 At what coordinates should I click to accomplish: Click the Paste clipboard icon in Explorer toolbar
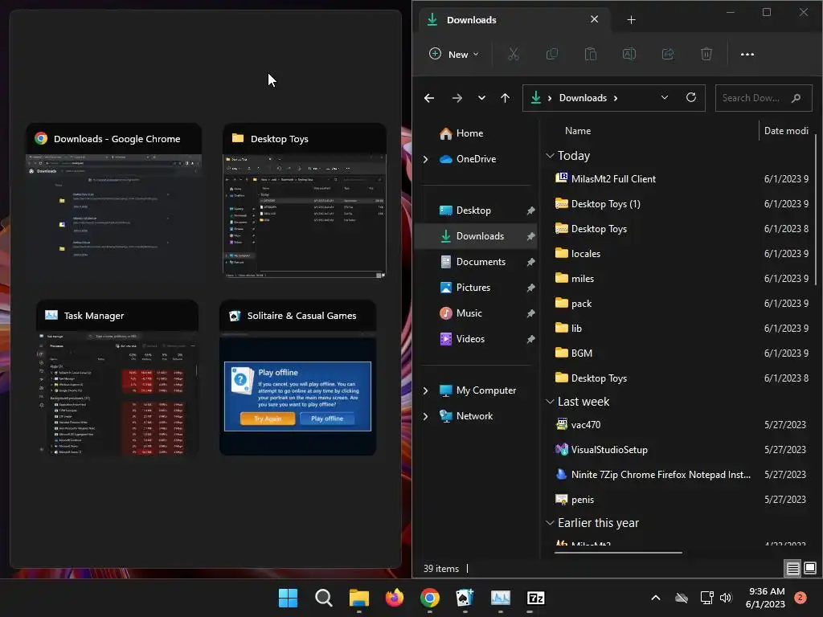(591, 54)
